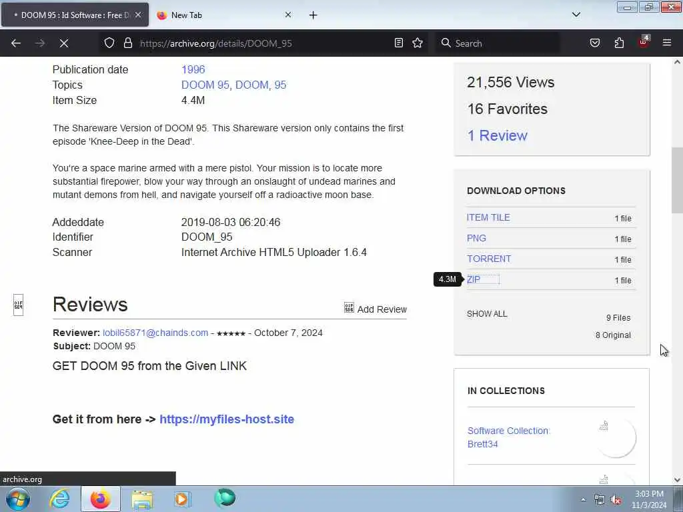Jump to 1 Review link
Screen dimensions: 683x512
497,135
